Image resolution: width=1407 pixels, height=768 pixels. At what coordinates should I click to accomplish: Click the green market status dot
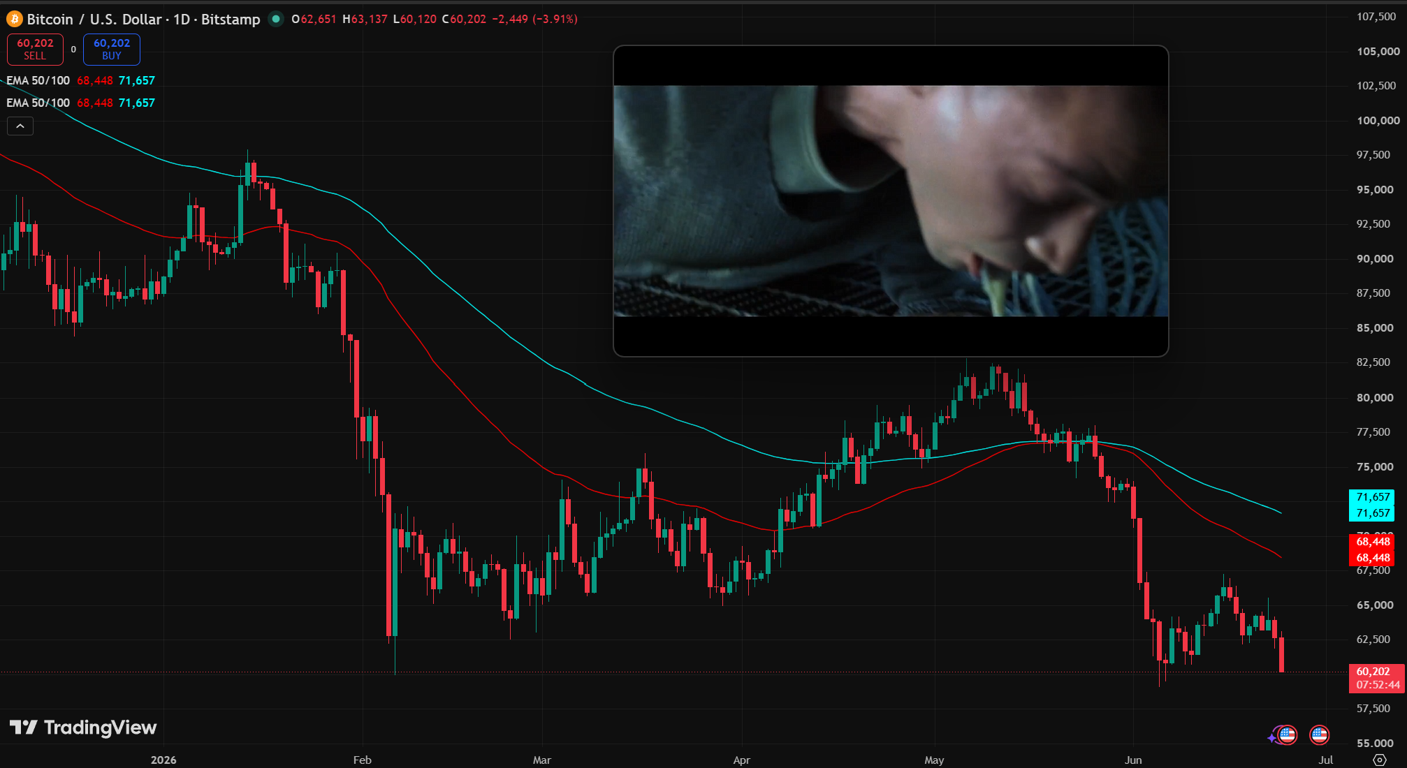(x=276, y=19)
